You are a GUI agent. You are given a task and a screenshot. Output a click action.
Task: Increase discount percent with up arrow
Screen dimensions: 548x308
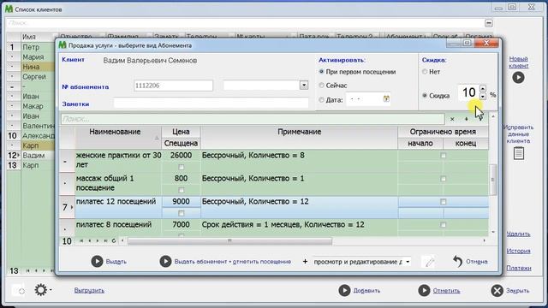(483, 89)
